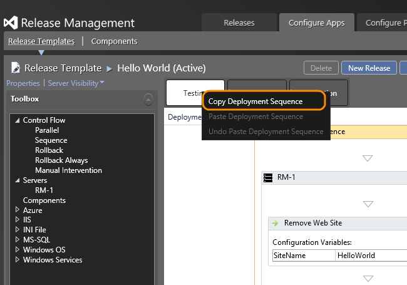Click the green arrow icon beside Remove Web Site
Viewport: 407px width, 285px height.
275,223
